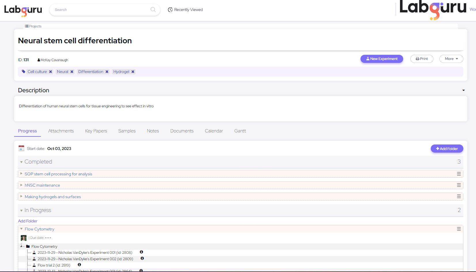
Task: Open the Key Papers tab
Action: tap(96, 131)
